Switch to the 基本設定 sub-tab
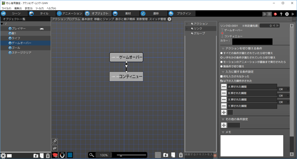This screenshot has width=297, height=159. point(87,19)
